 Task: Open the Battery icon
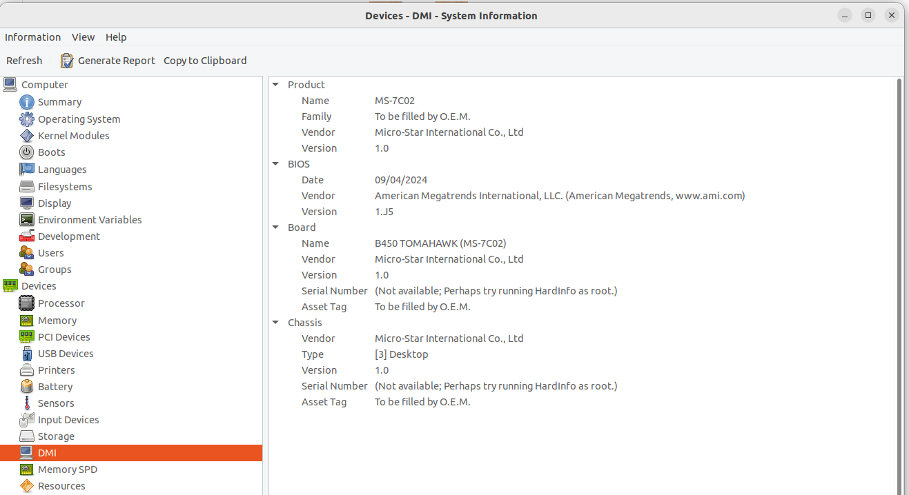click(27, 387)
